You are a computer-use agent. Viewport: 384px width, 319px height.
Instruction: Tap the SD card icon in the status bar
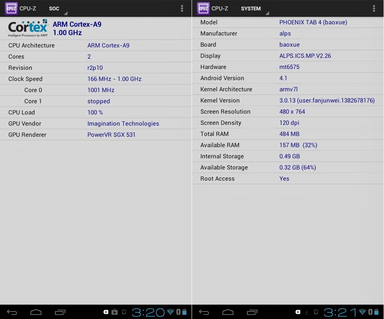tap(297, 312)
